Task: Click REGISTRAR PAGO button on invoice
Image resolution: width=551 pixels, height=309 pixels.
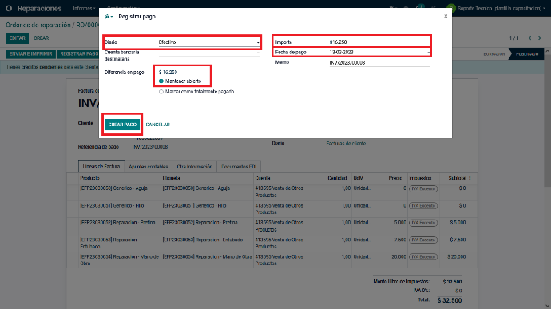Action: 79,53
